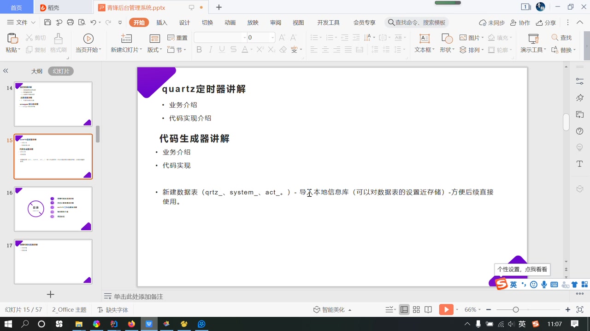
Task: Click the Print preview icon
Action: pyautogui.click(x=82, y=23)
